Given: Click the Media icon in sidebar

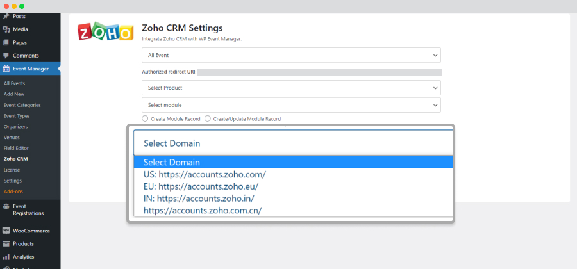Looking at the screenshot, I should click(6, 29).
